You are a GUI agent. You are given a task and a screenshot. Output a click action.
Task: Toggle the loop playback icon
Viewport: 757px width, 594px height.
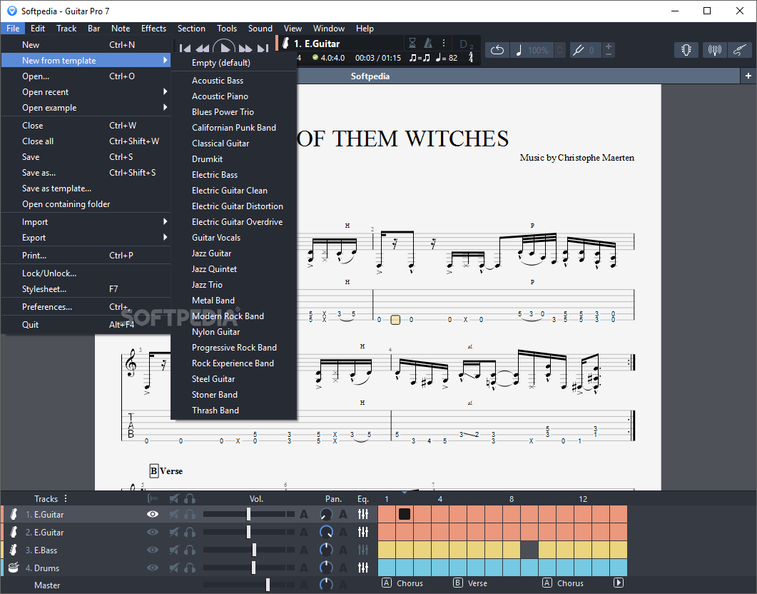[x=497, y=50]
